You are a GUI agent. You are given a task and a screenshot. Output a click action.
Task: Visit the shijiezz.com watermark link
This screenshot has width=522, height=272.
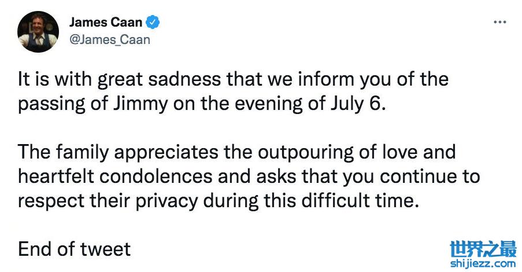[483, 263]
